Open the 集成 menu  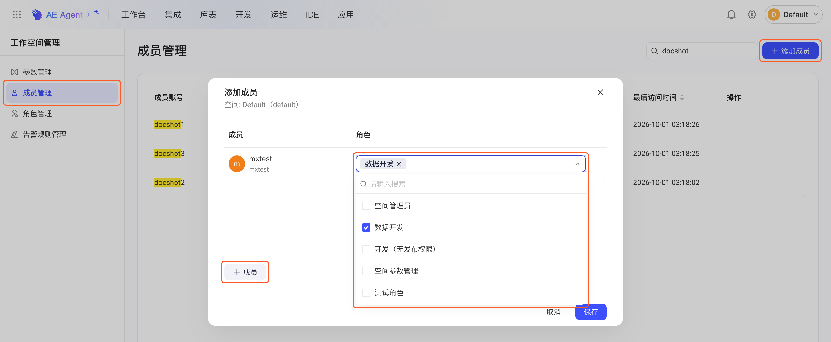coord(173,15)
